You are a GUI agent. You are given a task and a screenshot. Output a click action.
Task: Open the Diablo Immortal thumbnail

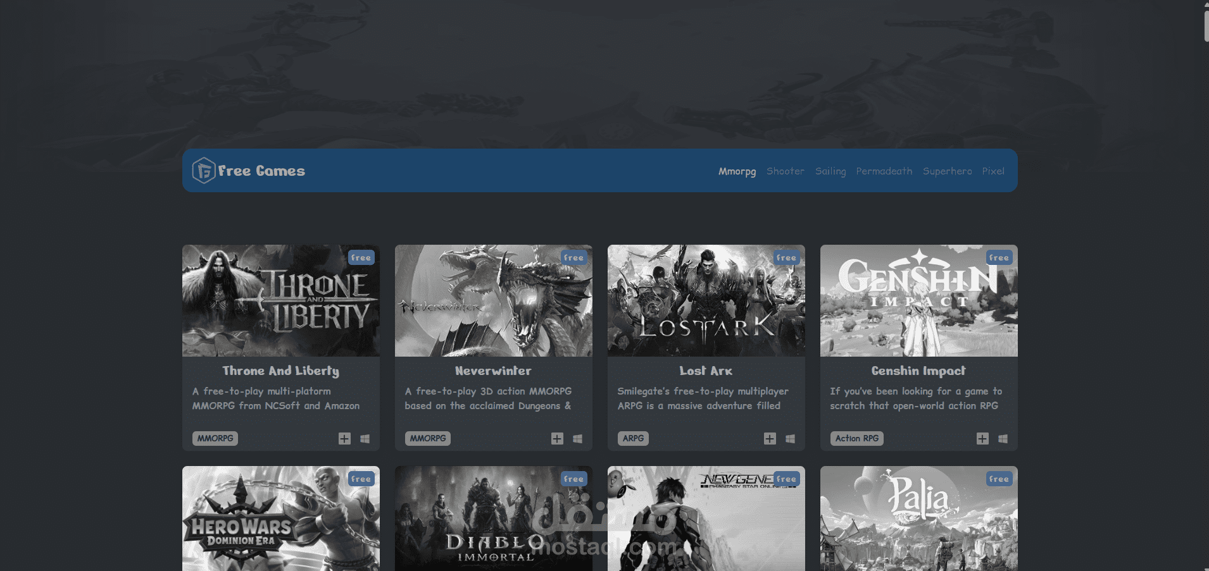(494, 519)
